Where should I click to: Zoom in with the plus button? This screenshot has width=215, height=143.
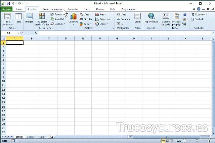coord(209,141)
